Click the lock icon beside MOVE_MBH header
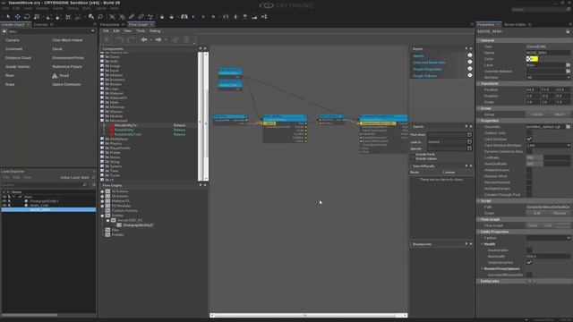 [568, 31]
